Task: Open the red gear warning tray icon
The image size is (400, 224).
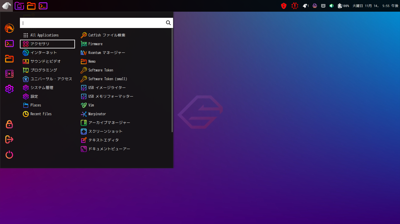Action: click(295, 6)
